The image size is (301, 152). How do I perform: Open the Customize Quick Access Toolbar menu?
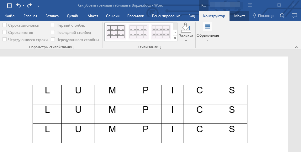point(38,6)
